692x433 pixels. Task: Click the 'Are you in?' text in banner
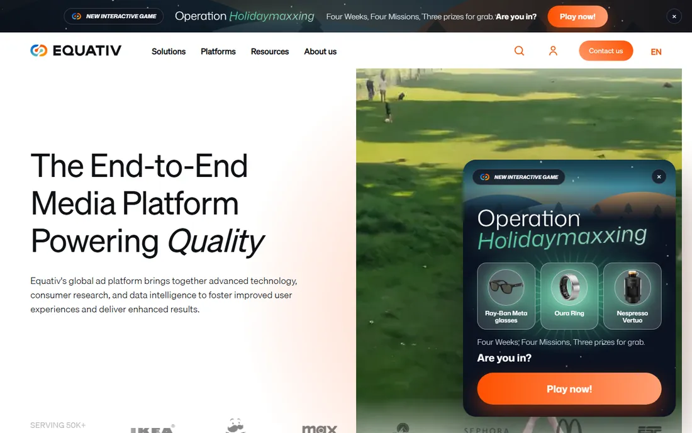516,17
